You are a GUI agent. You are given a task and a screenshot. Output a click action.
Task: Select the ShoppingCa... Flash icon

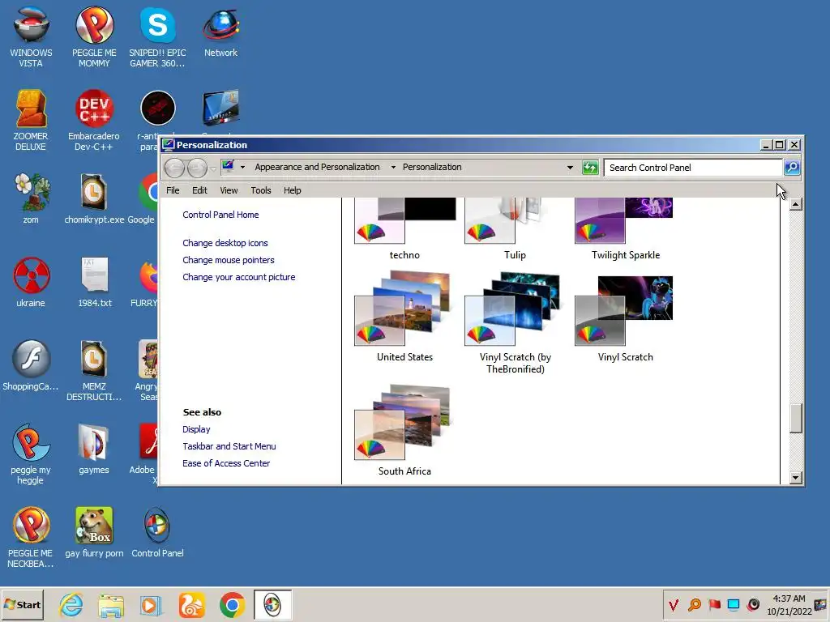click(31, 366)
